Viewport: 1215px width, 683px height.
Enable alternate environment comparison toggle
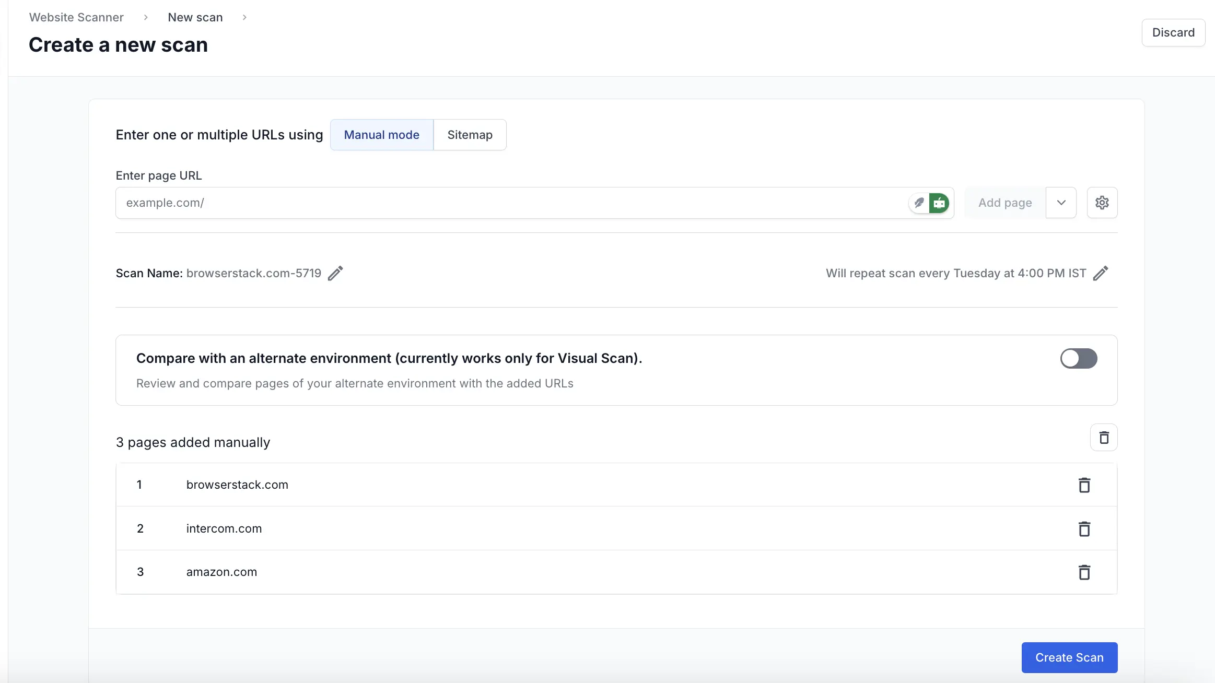(1078, 358)
